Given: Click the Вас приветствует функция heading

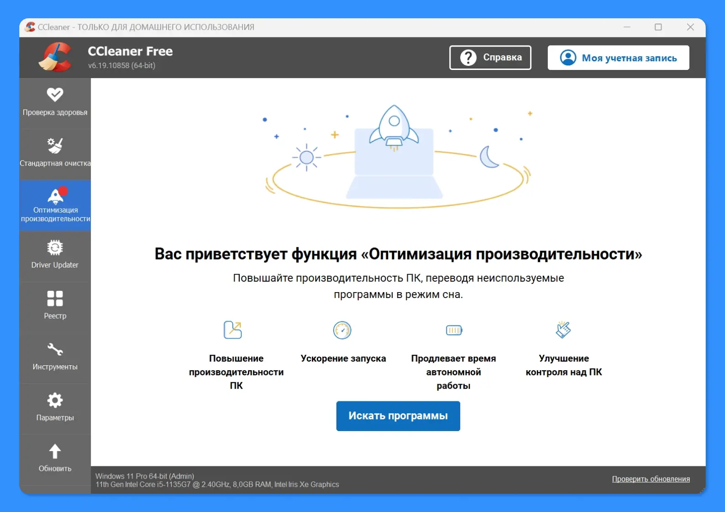Looking at the screenshot, I should click(x=398, y=254).
